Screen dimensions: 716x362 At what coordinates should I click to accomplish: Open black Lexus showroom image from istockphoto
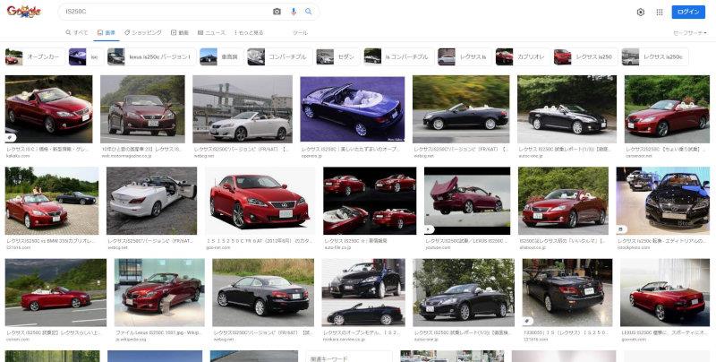(663, 201)
